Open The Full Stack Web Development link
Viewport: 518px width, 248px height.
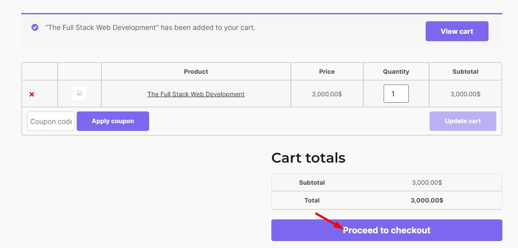196,94
